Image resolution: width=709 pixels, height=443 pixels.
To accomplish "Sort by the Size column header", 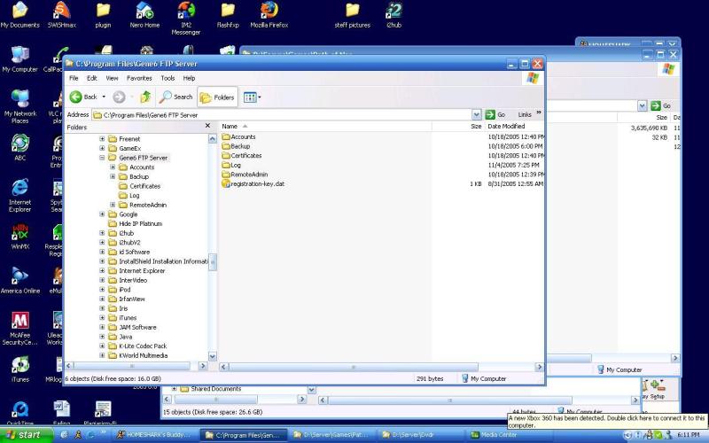I will 457,126.
